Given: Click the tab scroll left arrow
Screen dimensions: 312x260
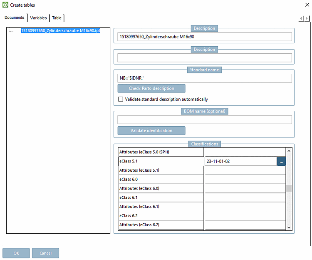Looking at the screenshot, I should (x=301, y=18).
